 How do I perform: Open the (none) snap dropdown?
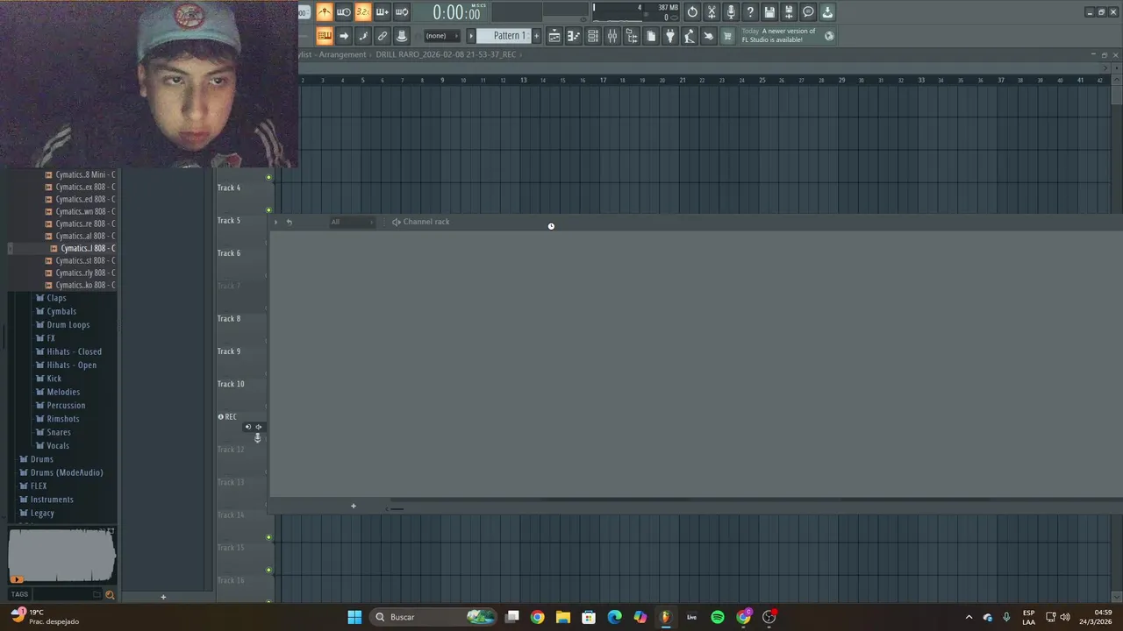[442, 36]
